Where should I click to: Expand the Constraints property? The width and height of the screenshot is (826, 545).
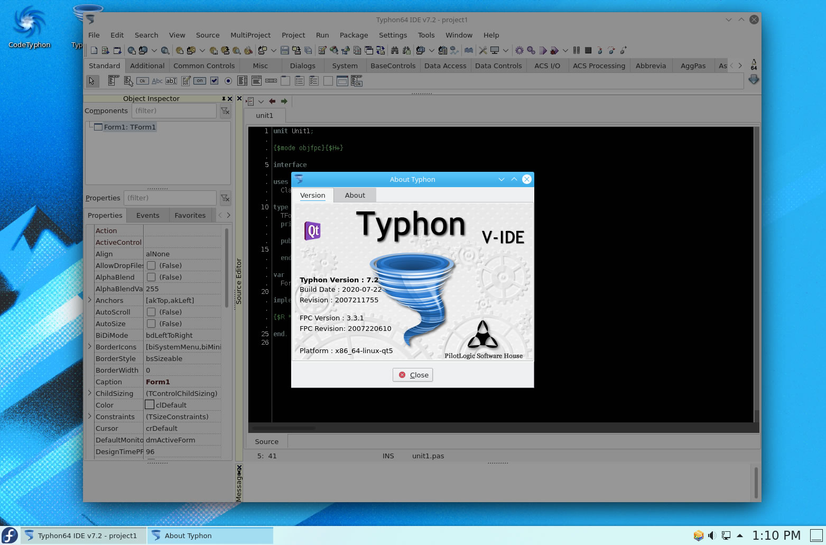[90, 416]
